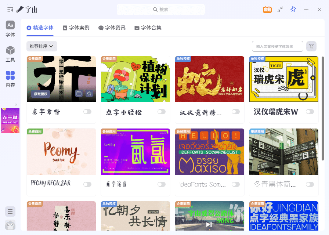The width and height of the screenshot is (329, 235).
Task: Pin the window using the blue pin icon
Action: coord(293,10)
